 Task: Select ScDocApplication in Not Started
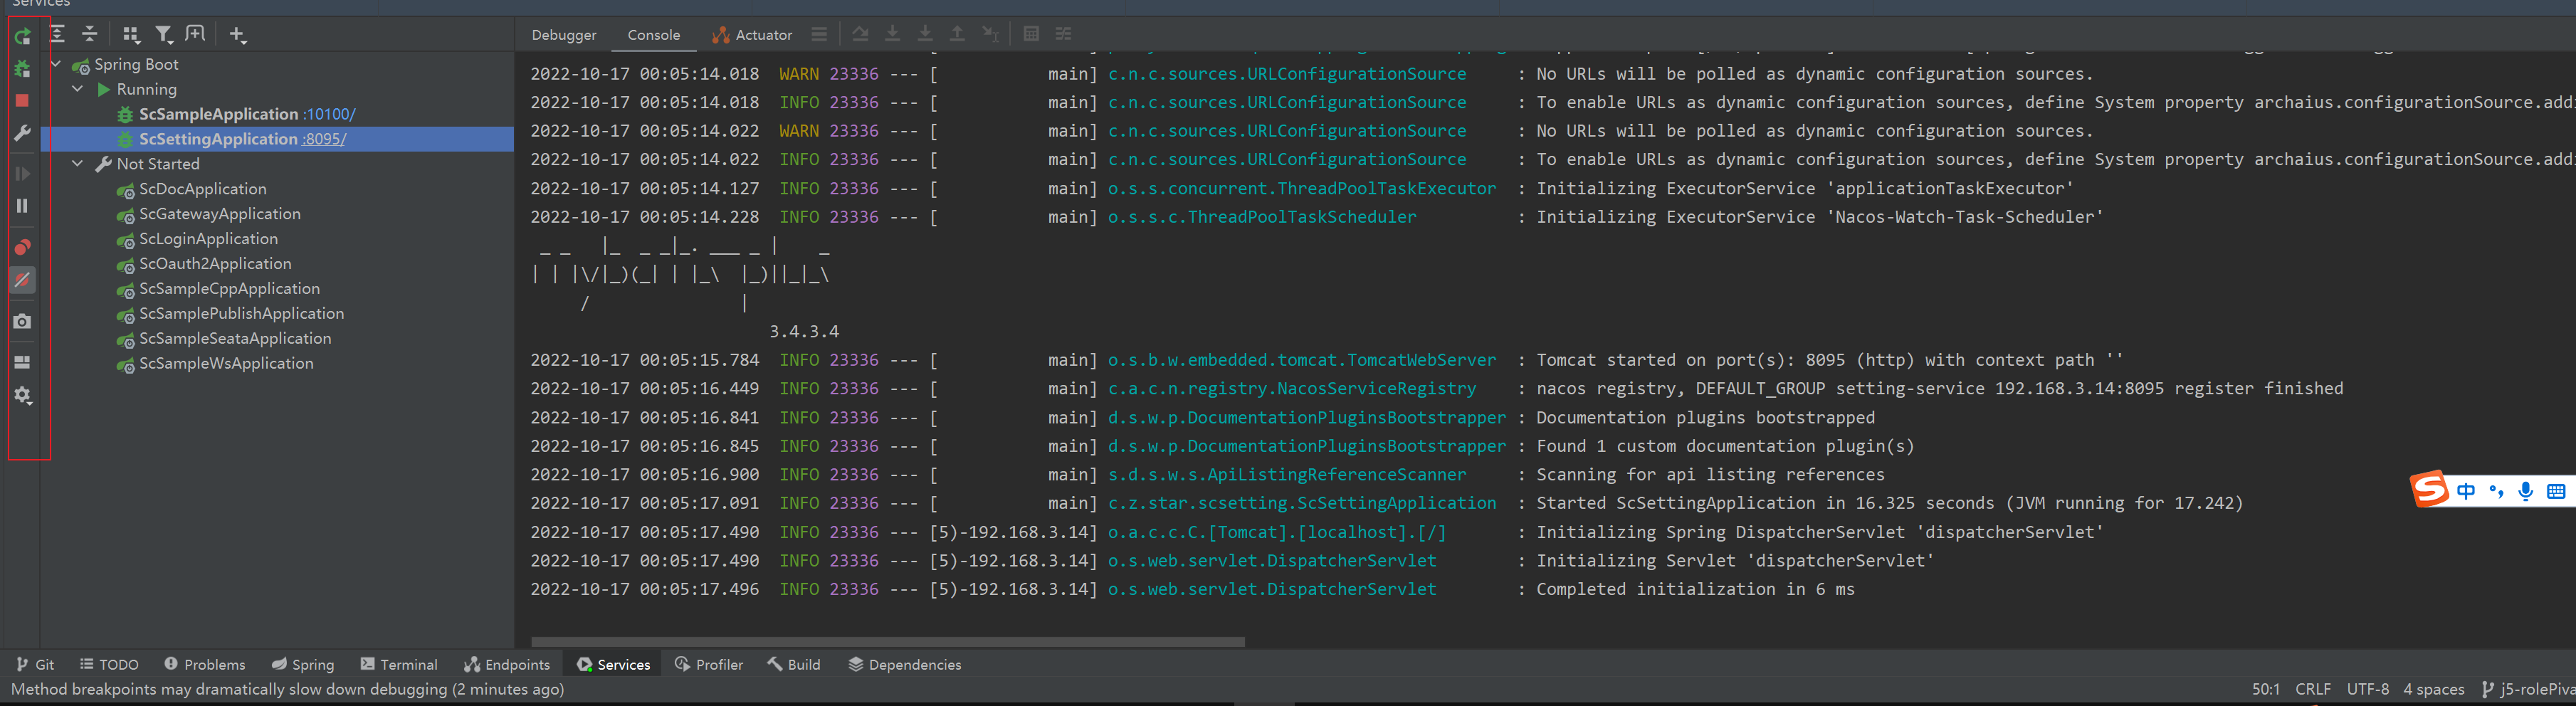coord(203,189)
